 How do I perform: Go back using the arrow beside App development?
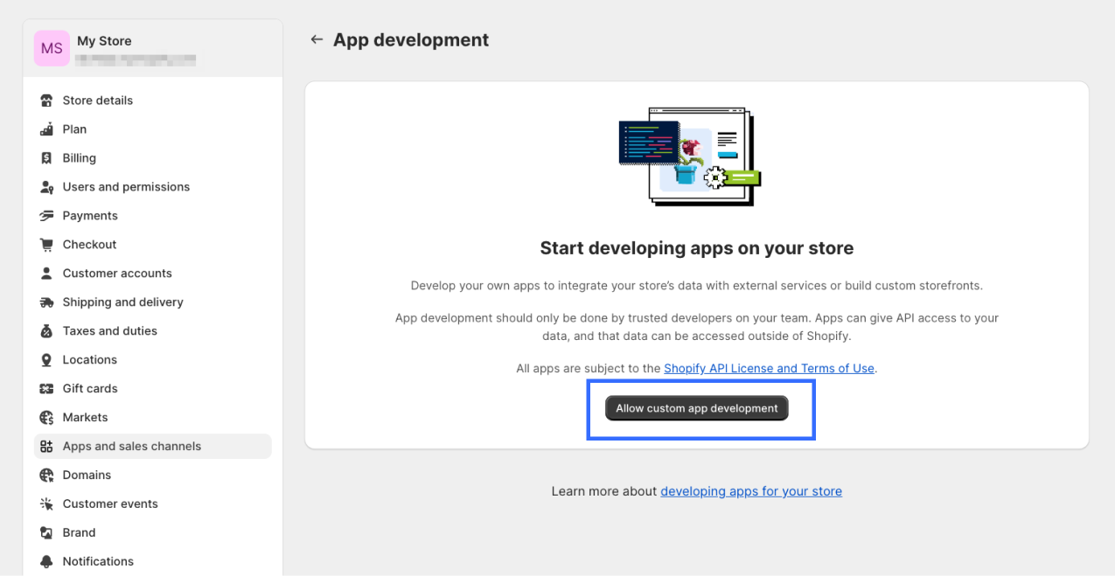[x=317, y=40]
